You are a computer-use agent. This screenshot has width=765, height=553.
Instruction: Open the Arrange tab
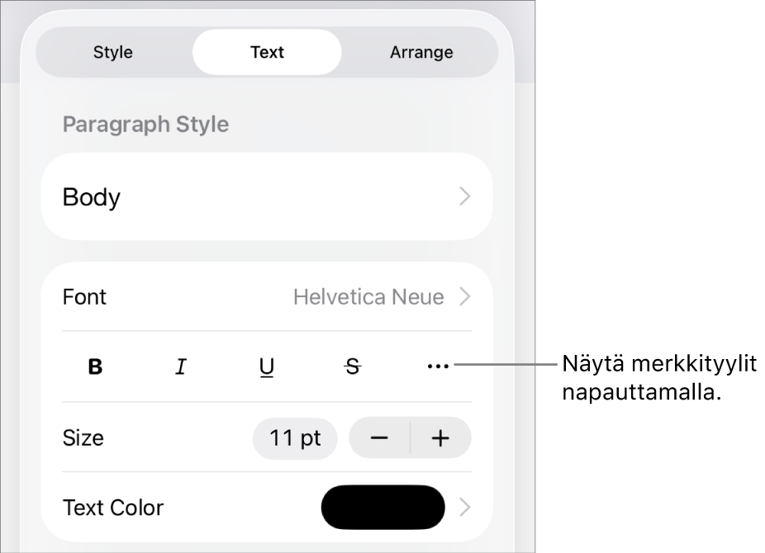[x=421, y=52]
